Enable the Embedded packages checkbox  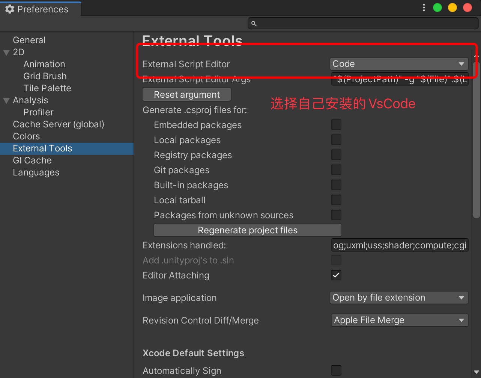tap(336, 125)
